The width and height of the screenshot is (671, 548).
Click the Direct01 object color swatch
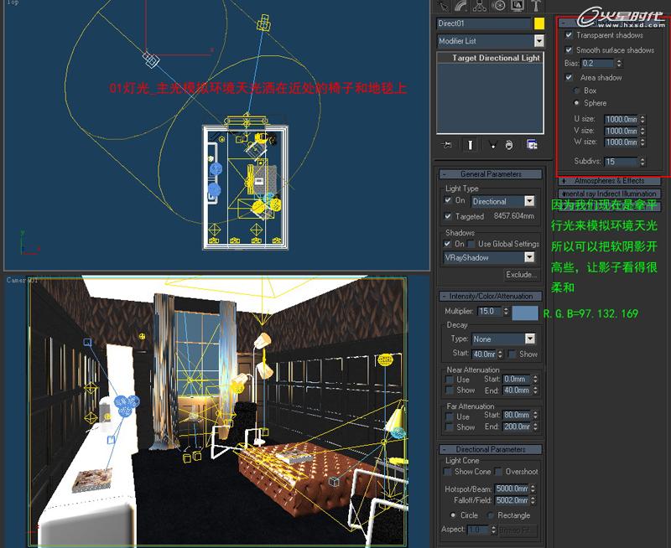(539, 23)
